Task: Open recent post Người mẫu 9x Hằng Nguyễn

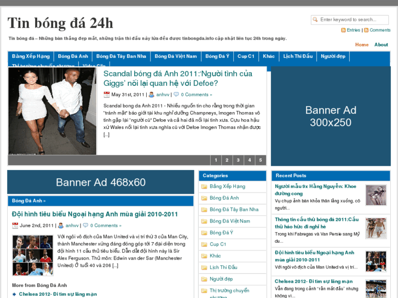Action: click(315, 190)
